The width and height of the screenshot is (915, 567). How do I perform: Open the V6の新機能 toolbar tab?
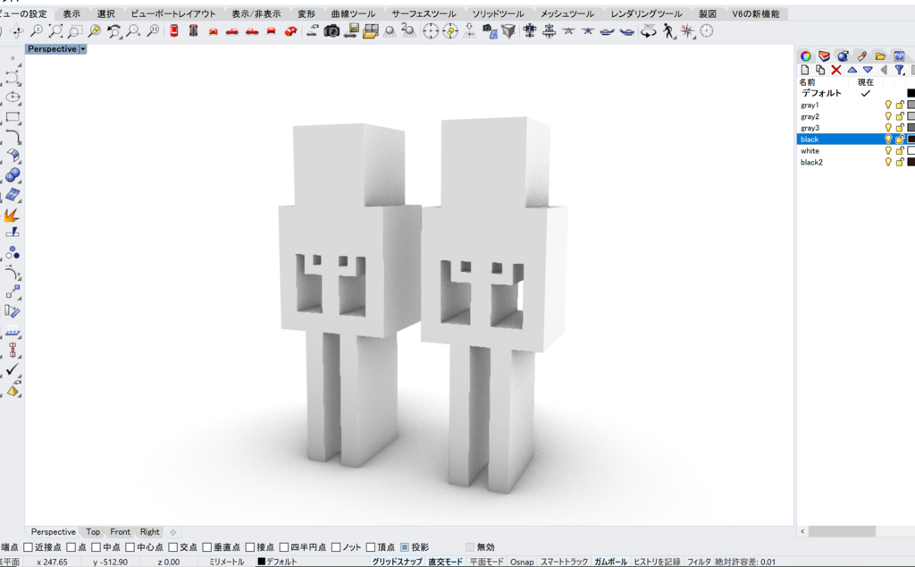coord(756,13)
